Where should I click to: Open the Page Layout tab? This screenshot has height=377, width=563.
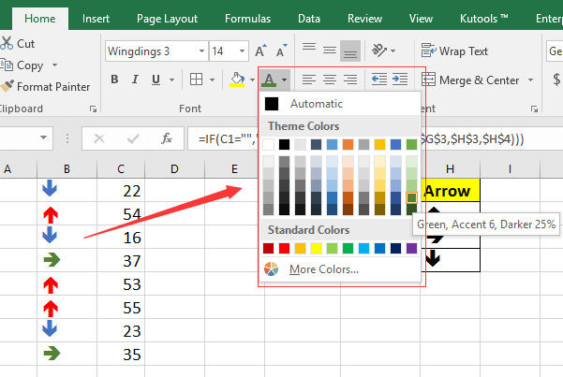point(168,18)
